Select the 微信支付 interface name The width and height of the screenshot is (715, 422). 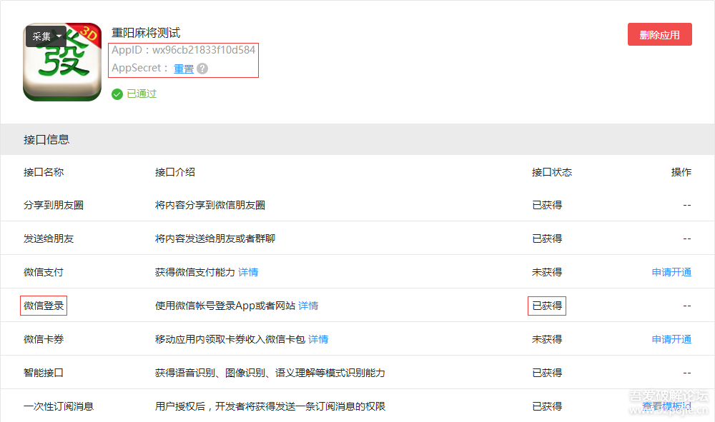point(44,272)
